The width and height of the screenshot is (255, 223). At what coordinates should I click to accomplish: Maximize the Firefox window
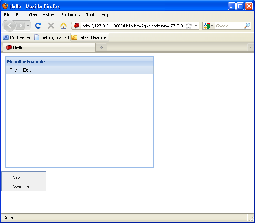point(240,6)
